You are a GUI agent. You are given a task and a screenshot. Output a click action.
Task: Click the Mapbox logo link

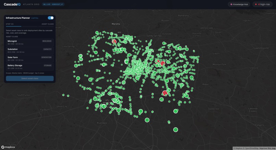(8, 147)
